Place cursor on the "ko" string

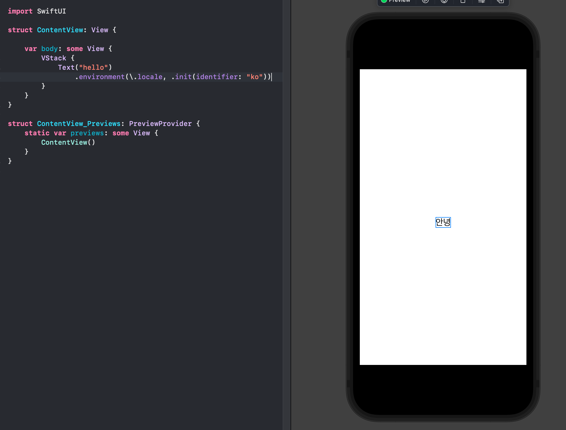[x=254, y=77]
